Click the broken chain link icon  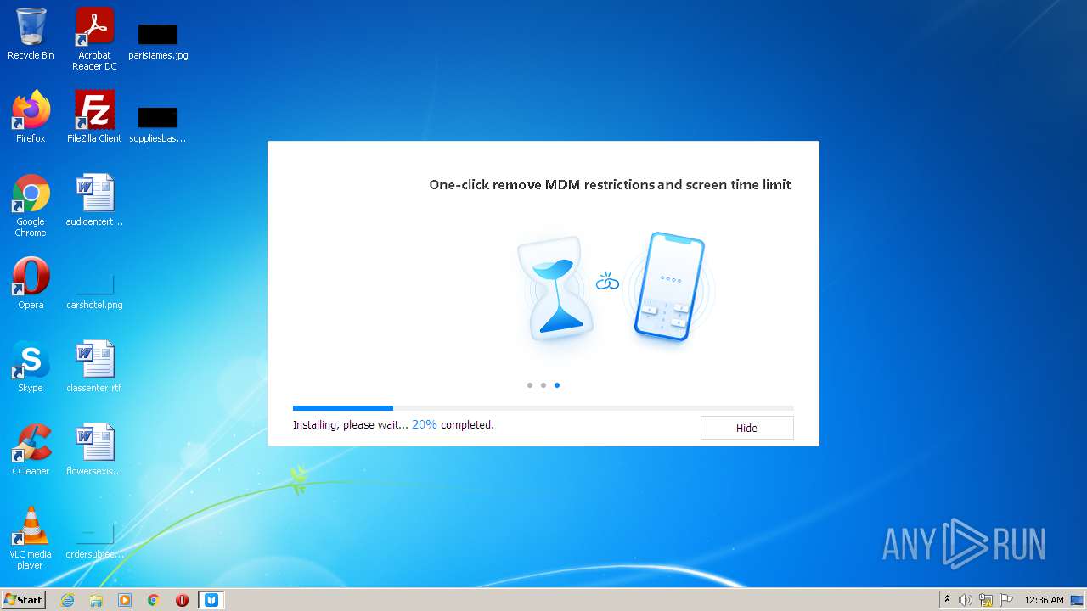[607, 281]
